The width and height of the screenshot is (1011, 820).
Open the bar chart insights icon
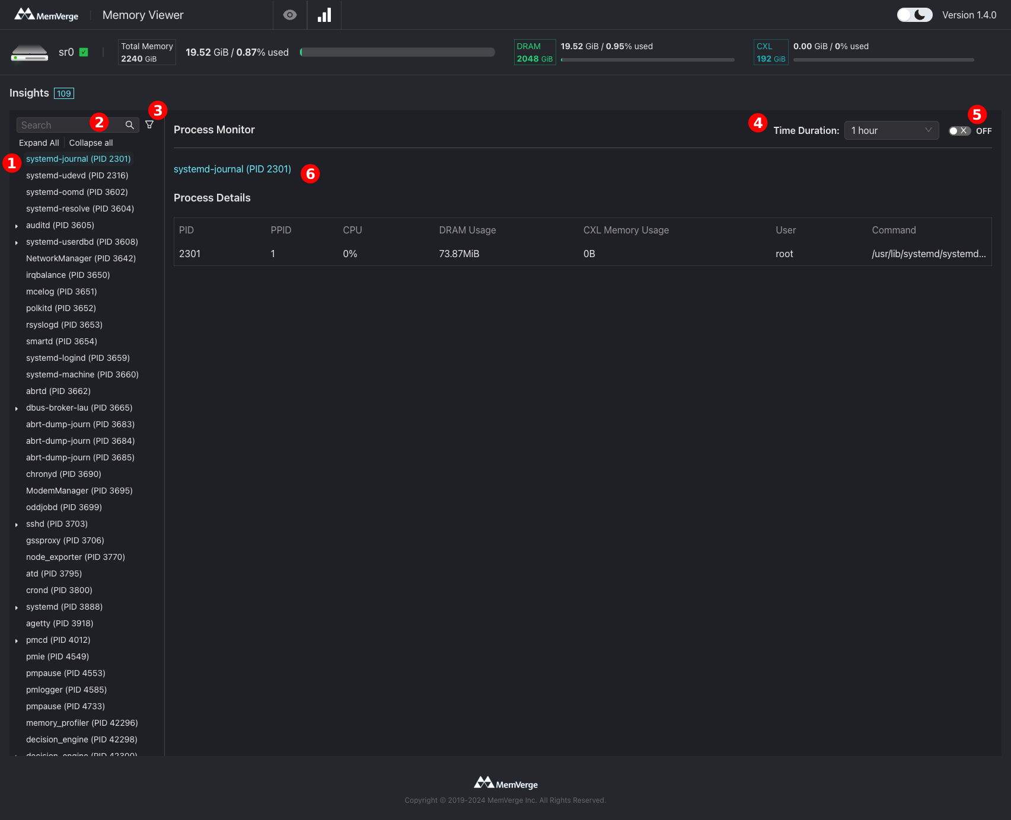pos(324,15)
